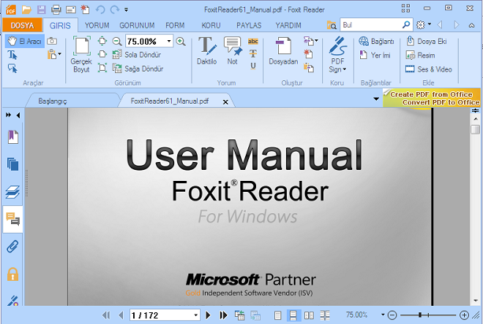Open the attachments paperclip panel
Image resolution: width=483 pixels, height=324 pixels.
(13, 246)
